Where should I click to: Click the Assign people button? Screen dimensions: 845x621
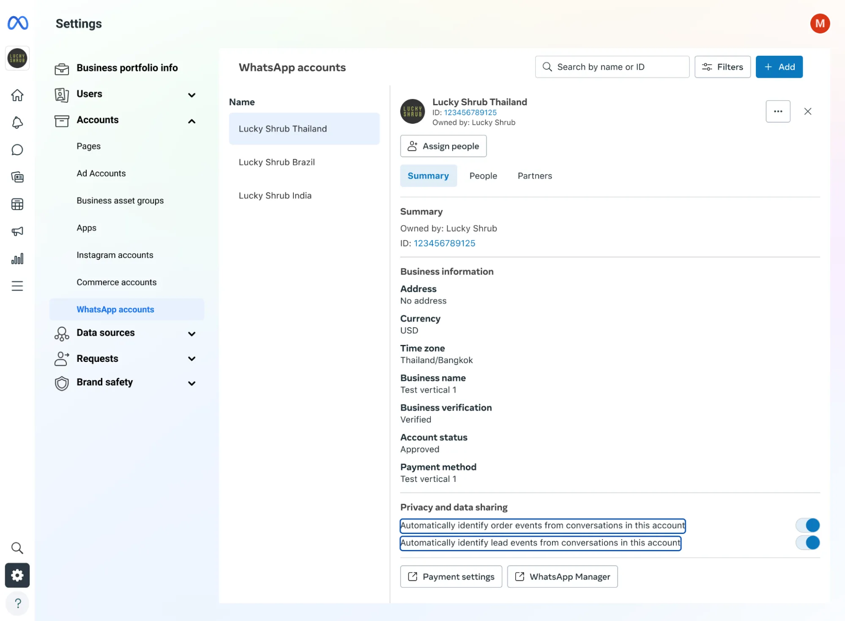pos(443,146)
